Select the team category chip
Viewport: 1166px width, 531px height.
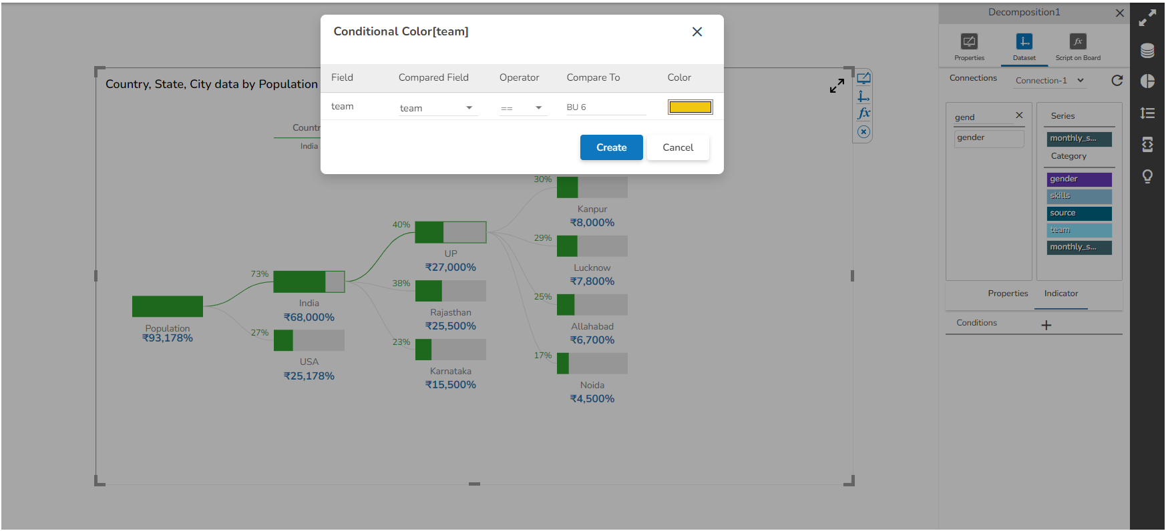pos(1079,230)
